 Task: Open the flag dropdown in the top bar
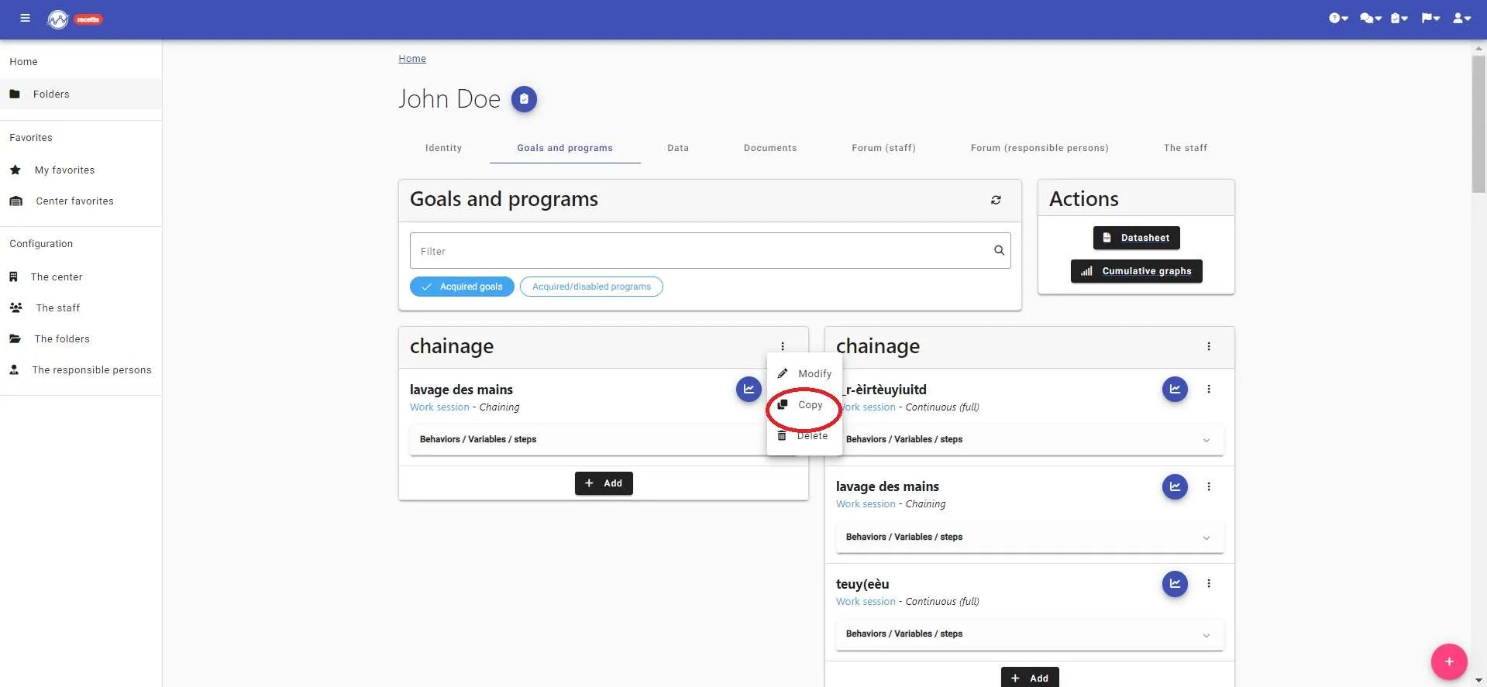[1430, 19]
